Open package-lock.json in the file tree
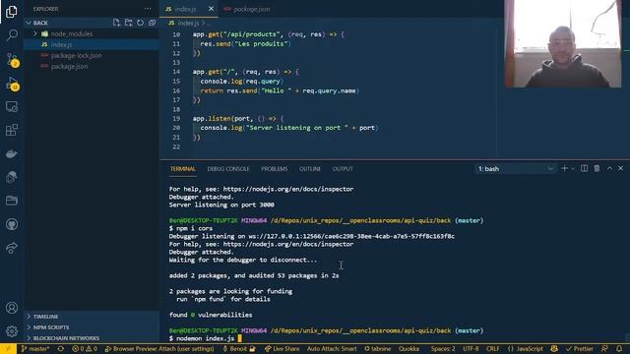 [92, 55]
